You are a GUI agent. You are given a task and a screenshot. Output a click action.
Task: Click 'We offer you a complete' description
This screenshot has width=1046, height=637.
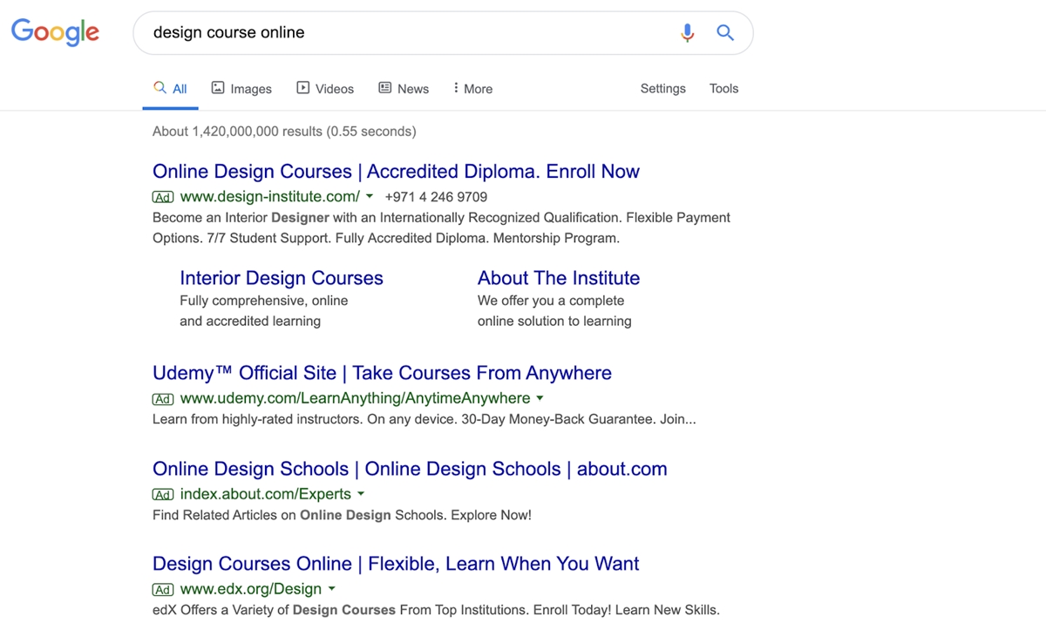click(551, 301)
